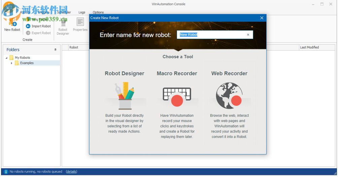Screen dimensions: 338x177
Task: Select the Examples folder
Action: pos(27,63)
